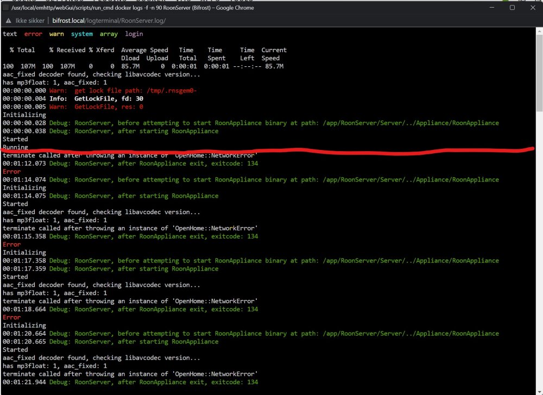
Task: Click the 00:01:15.358 exitcode 134 line
Action: pos(130,236)
